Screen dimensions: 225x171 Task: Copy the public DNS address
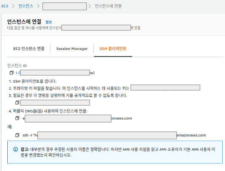[x=17, y=118]
